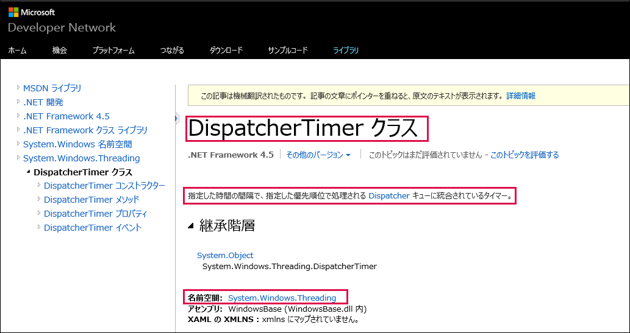Open System.Windows.Threading sidebar link

tap(82, 158)
